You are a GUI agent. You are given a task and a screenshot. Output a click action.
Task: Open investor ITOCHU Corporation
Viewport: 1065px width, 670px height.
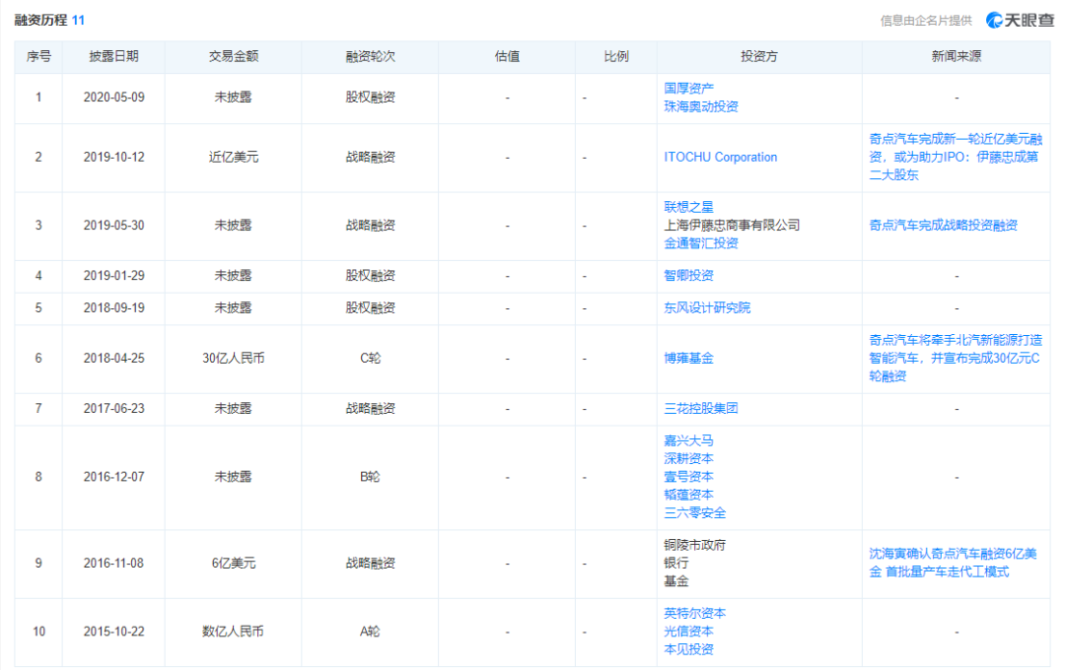pyautogui.click(x=720, y=157)
